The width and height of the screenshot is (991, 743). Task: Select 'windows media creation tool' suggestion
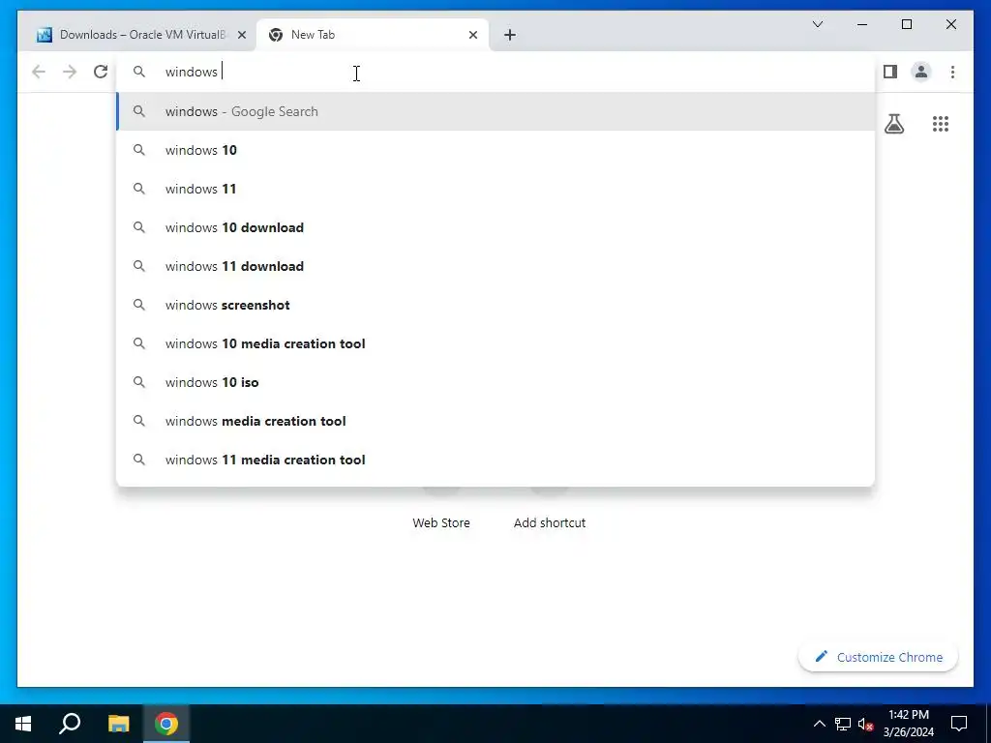point(496,421)
